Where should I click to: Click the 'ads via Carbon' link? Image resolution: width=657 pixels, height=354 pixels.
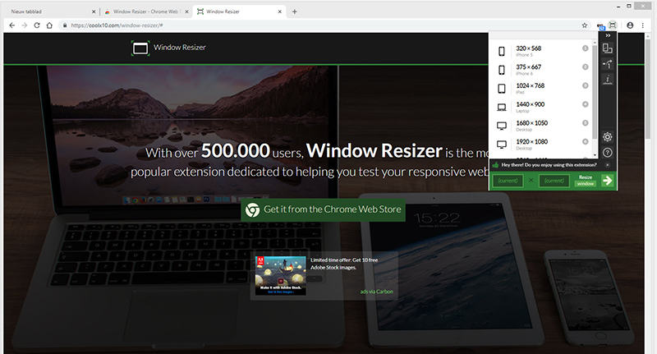[376, 292]
